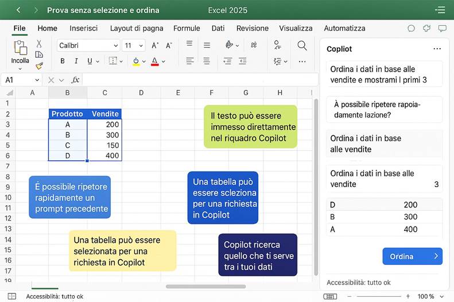Click the wrap text icon
Screen dimensions: 454x302
click(254, 45)
